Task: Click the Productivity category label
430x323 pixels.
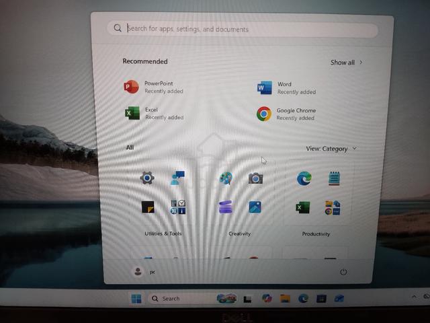Action: pyautogui.click(x=316, y=234)
